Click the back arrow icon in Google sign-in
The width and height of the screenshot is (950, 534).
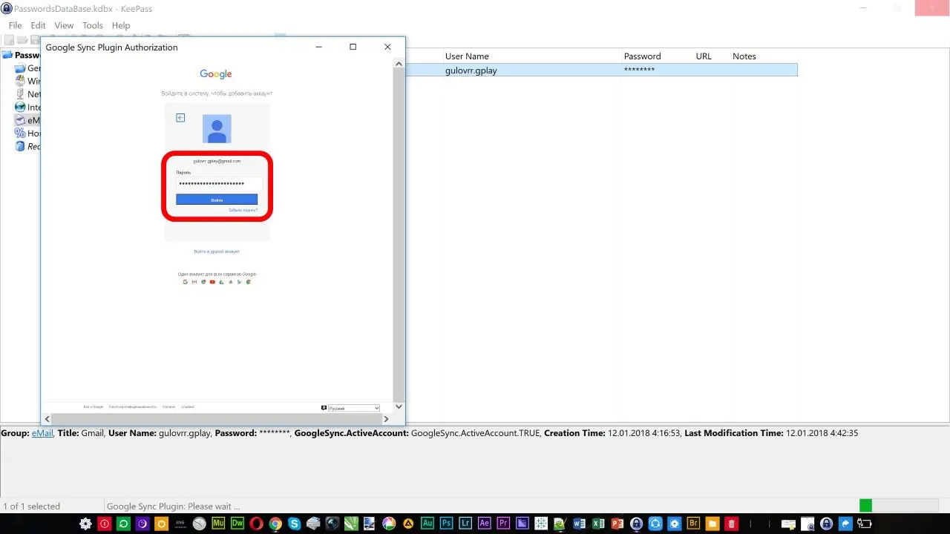coord(180,117)
